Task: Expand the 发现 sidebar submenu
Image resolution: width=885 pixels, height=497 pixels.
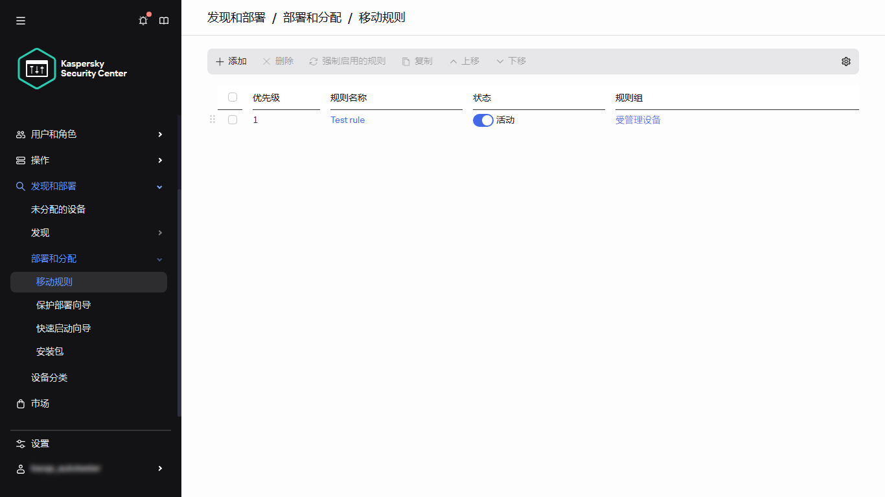Action: tap(159, 232)
